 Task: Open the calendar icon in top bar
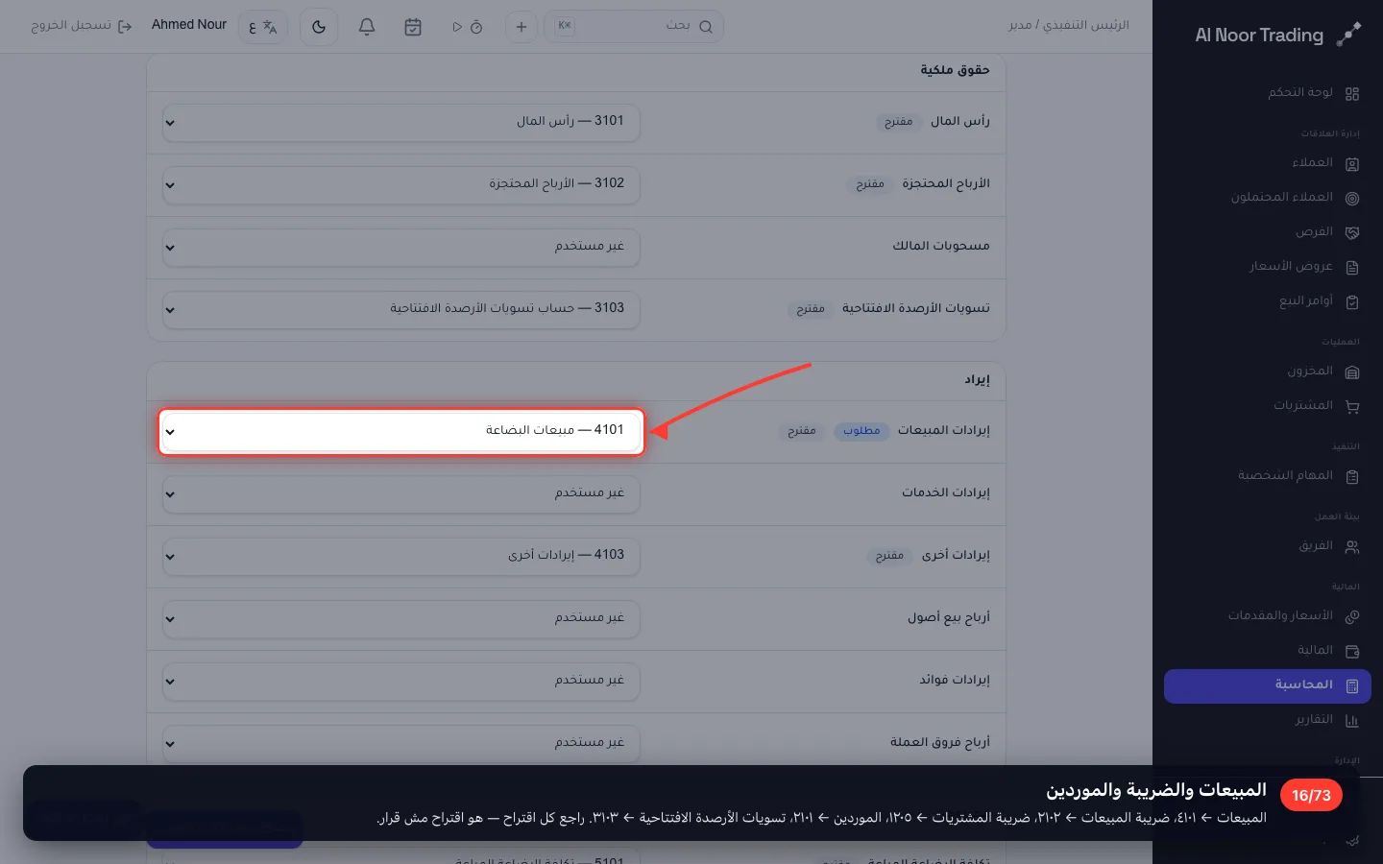coord(413,27)
